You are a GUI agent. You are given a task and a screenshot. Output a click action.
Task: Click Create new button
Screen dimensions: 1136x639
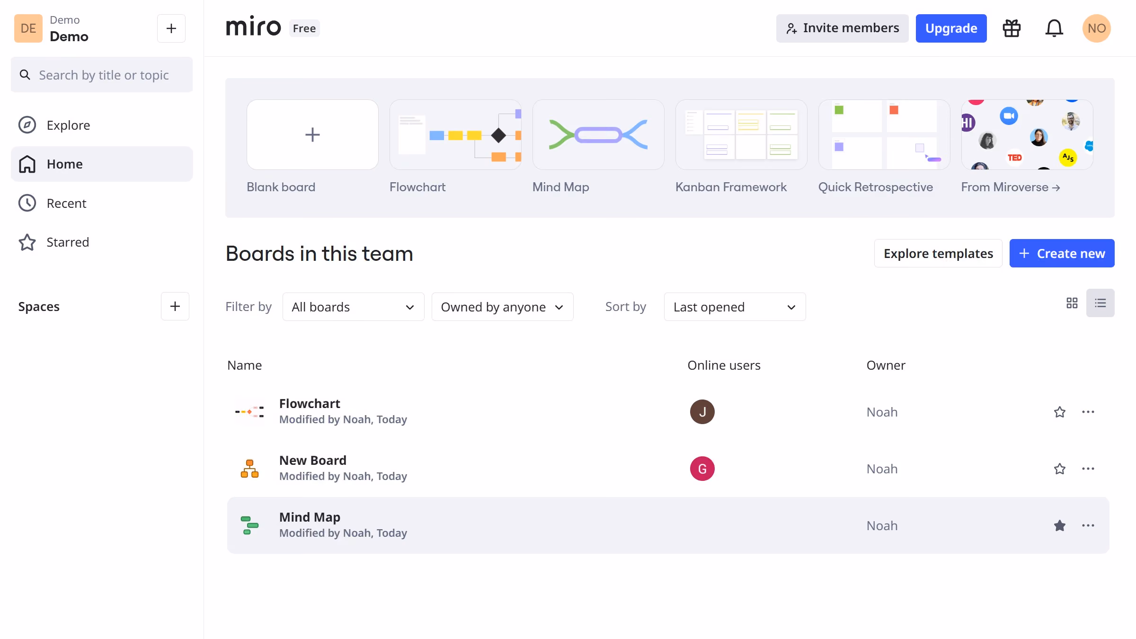point(1062,253)
